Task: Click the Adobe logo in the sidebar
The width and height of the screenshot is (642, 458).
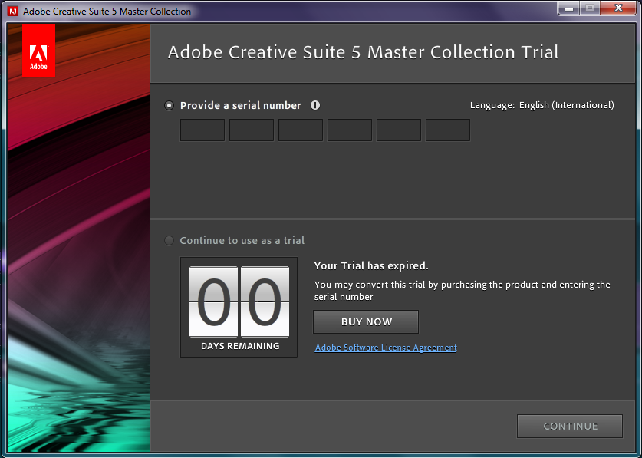Action: click(38, 50)
